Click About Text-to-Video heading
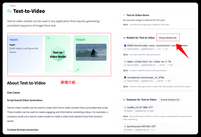This screenshot has height=137, width=201. tap(26, 83)
